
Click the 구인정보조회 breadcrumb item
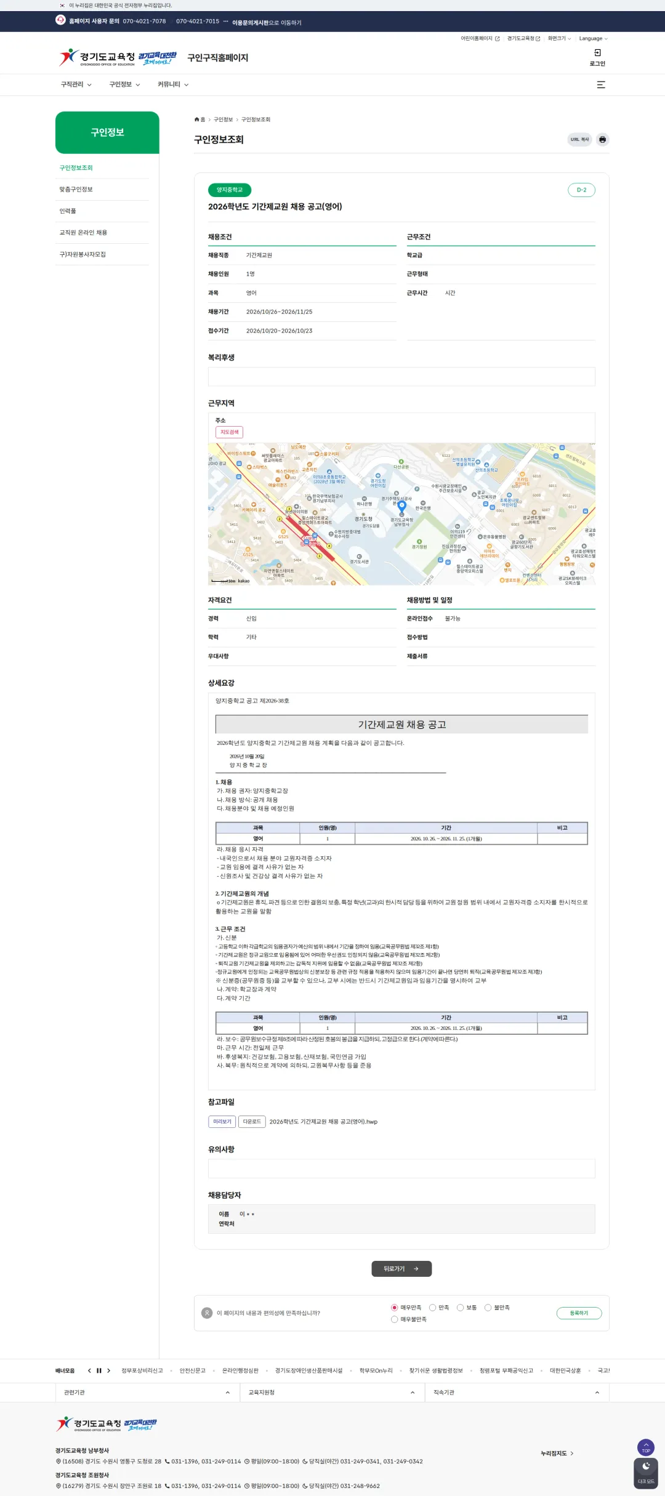click(256, 119)
